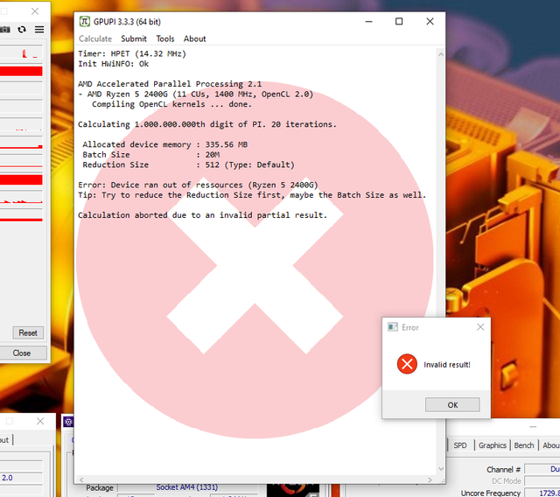Image resolution: width=560 pixels, height=497 pixels.
Task: Click 'Compiling OpenCL kernels ... done.' line
Action: [171, 104]
